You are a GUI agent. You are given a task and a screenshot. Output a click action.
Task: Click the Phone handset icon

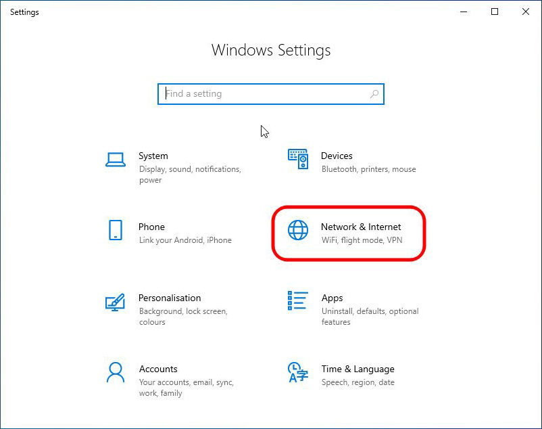tap(116, 230)
